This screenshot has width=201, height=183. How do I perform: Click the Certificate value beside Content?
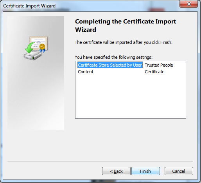point(154,72)
